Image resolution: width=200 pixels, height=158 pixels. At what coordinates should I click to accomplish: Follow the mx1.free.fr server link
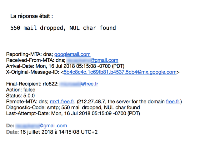click(x=62, y=101)
